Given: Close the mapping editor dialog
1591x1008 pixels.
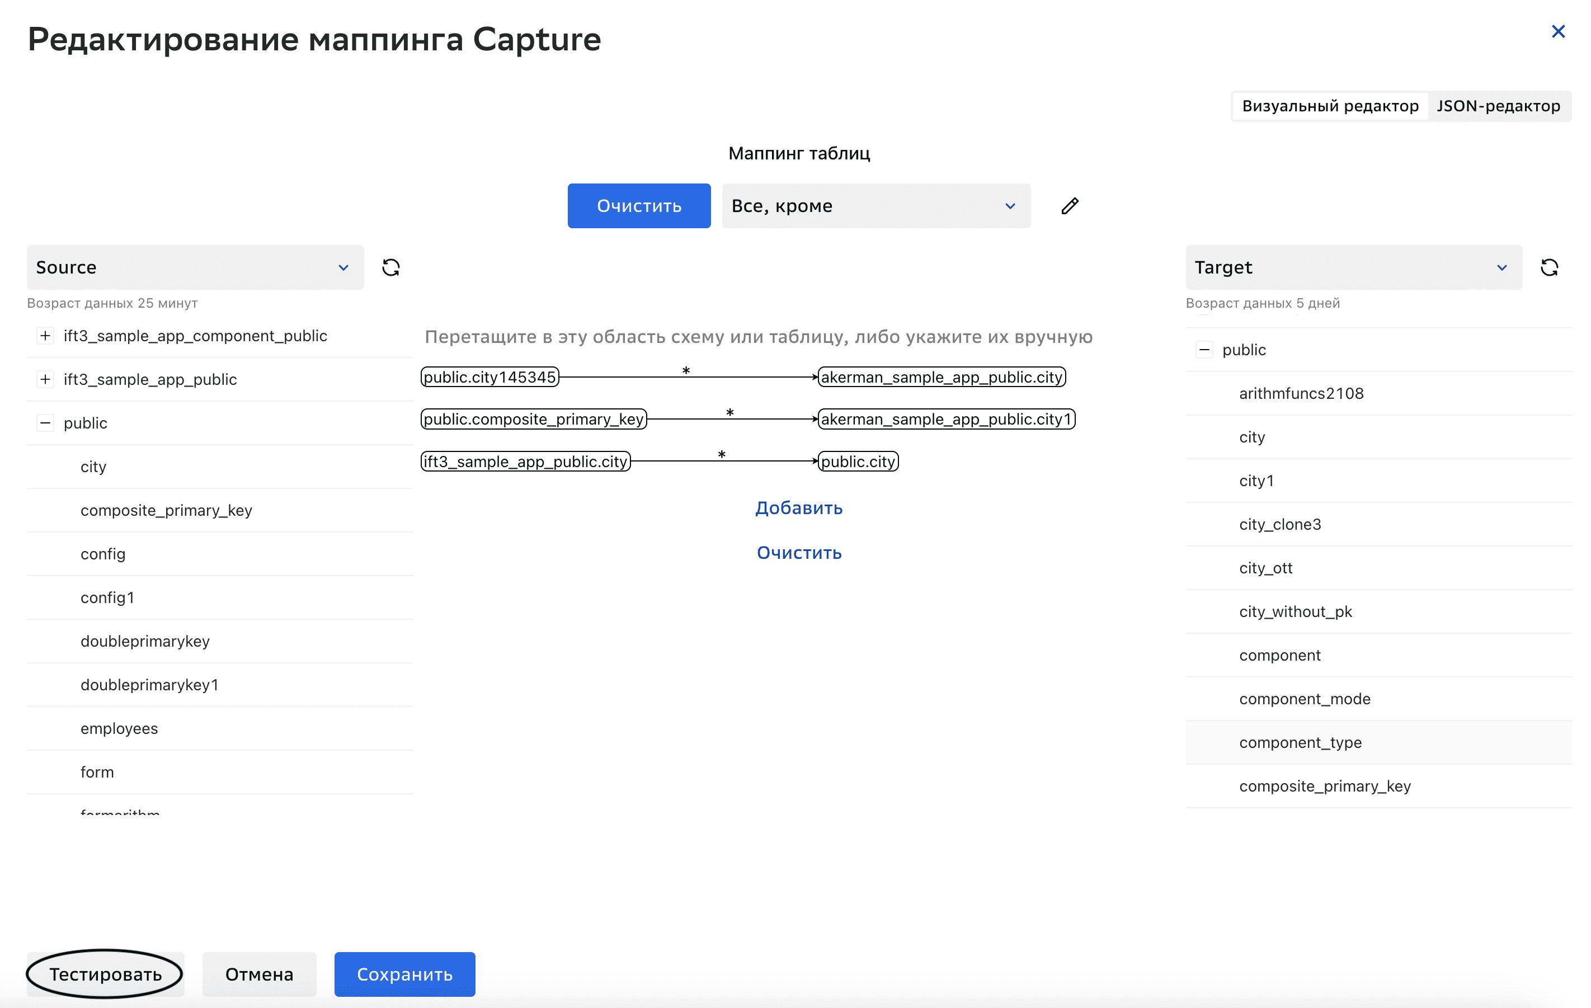Looking at the screenshot, I should pos(1558,32).
